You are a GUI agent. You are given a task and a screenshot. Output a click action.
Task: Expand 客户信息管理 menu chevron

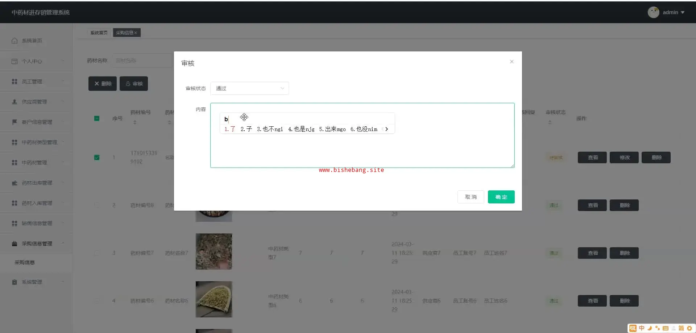point(63,122)
